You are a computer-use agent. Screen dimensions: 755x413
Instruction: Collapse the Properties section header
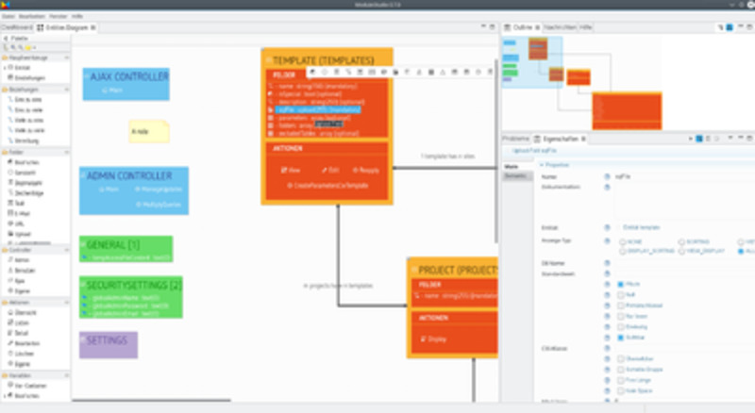click(542, 165)
